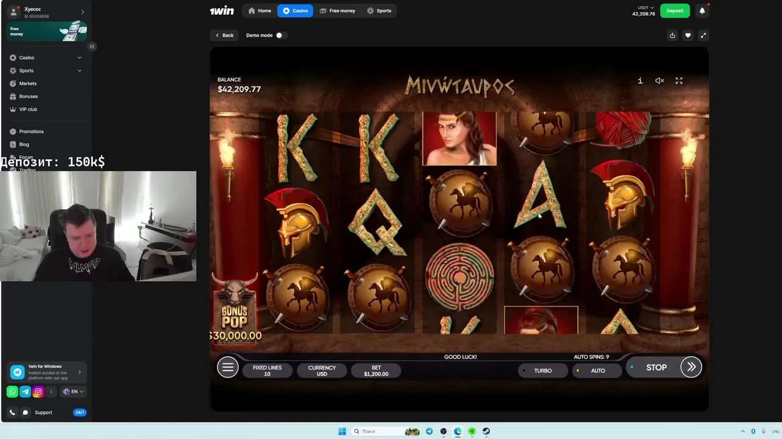This screenshot has height=439, width=782.
Task: Expand the user profile arrow
Action: (82, 12)
